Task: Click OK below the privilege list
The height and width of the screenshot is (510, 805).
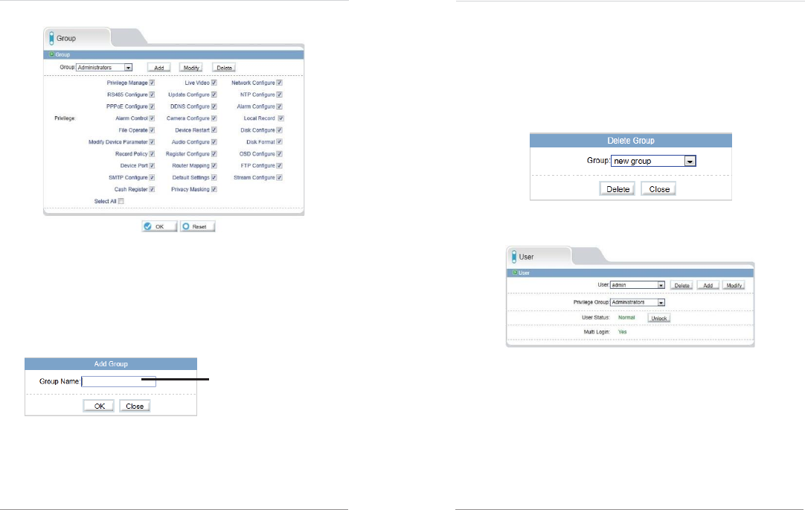Action: tap(159, 226)
